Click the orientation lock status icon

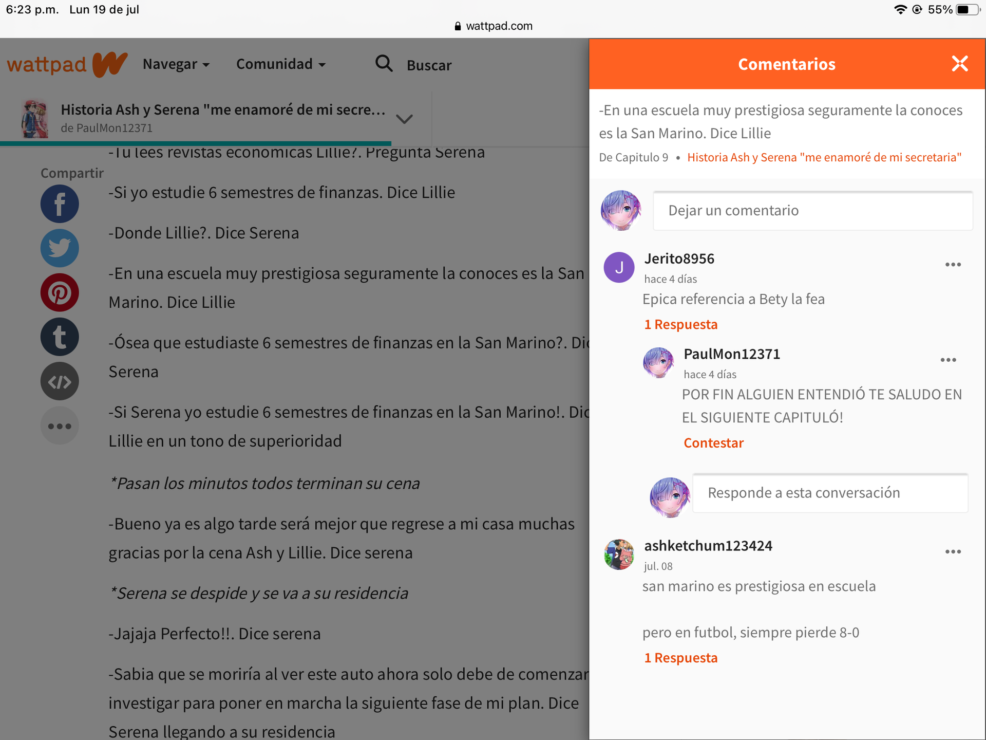coord(917,9)
